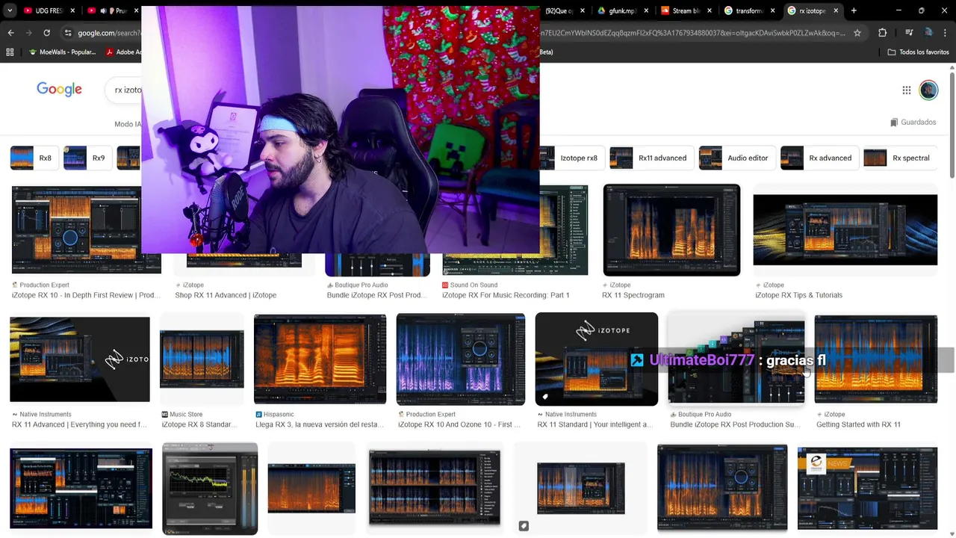The image size is (956, 538).
Task: View site information for google.com
Action: (68, 33)
